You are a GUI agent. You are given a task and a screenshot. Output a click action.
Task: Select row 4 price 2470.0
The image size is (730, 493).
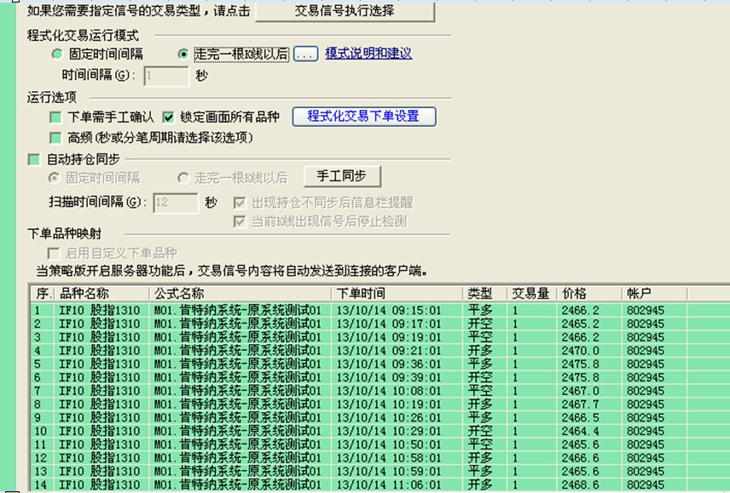click(x=580, y=351)
